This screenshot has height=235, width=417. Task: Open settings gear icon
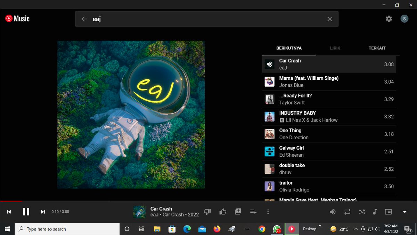[389, 19]
